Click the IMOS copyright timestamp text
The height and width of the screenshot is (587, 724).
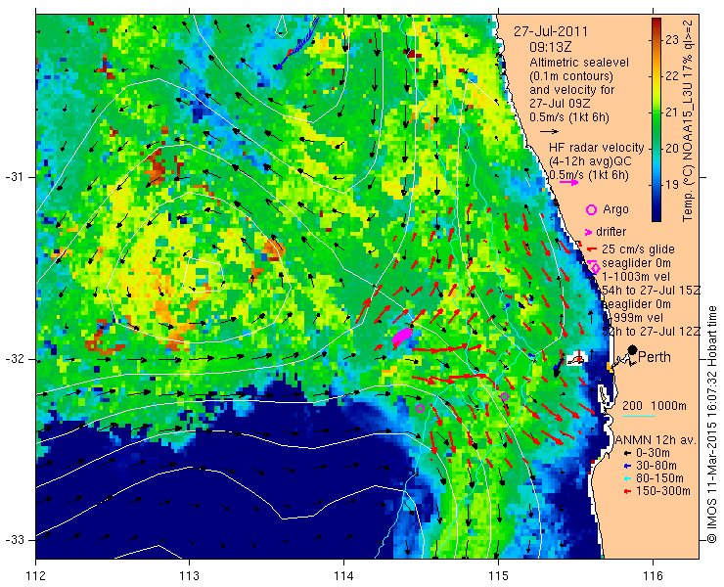coord(712,425)
